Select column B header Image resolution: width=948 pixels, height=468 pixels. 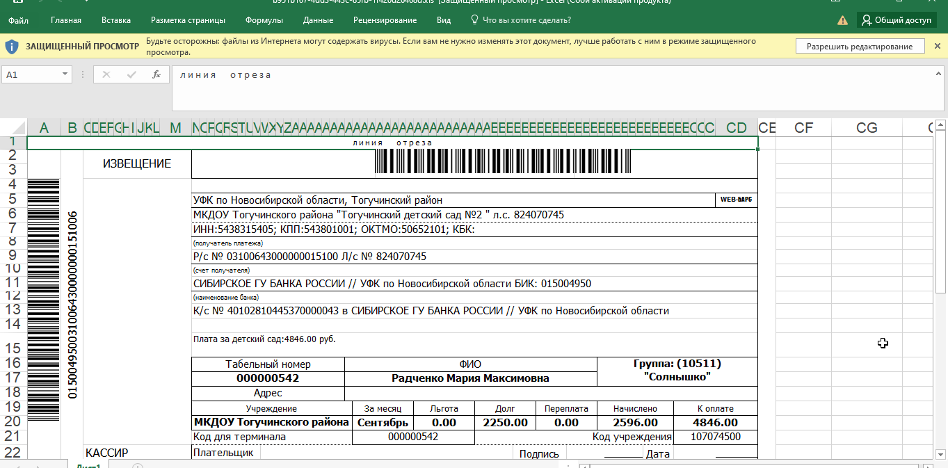pyautogui.click(x=72, y=128)
